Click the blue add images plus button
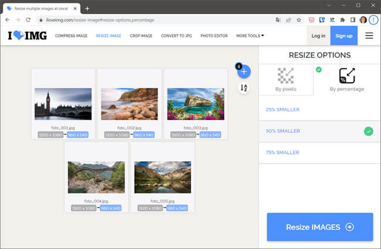Image resolution: width=381 pixels, height=249 pixels. [244, 71]
